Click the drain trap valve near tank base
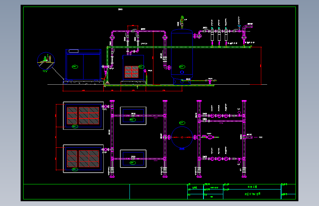Image resolution: width=319 pixels, height=206 pixels. click(x=210, y=81)
